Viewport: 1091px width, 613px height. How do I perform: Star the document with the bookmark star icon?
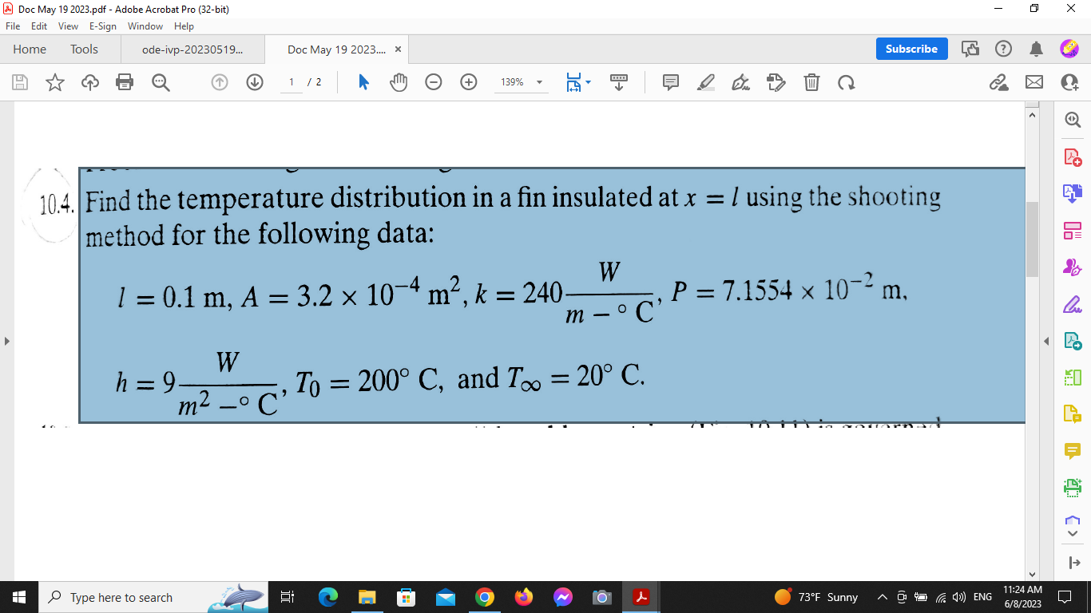click(55, 81)
